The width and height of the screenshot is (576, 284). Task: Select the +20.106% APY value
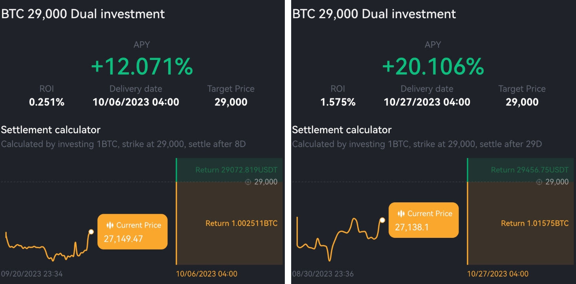[433, 66]
